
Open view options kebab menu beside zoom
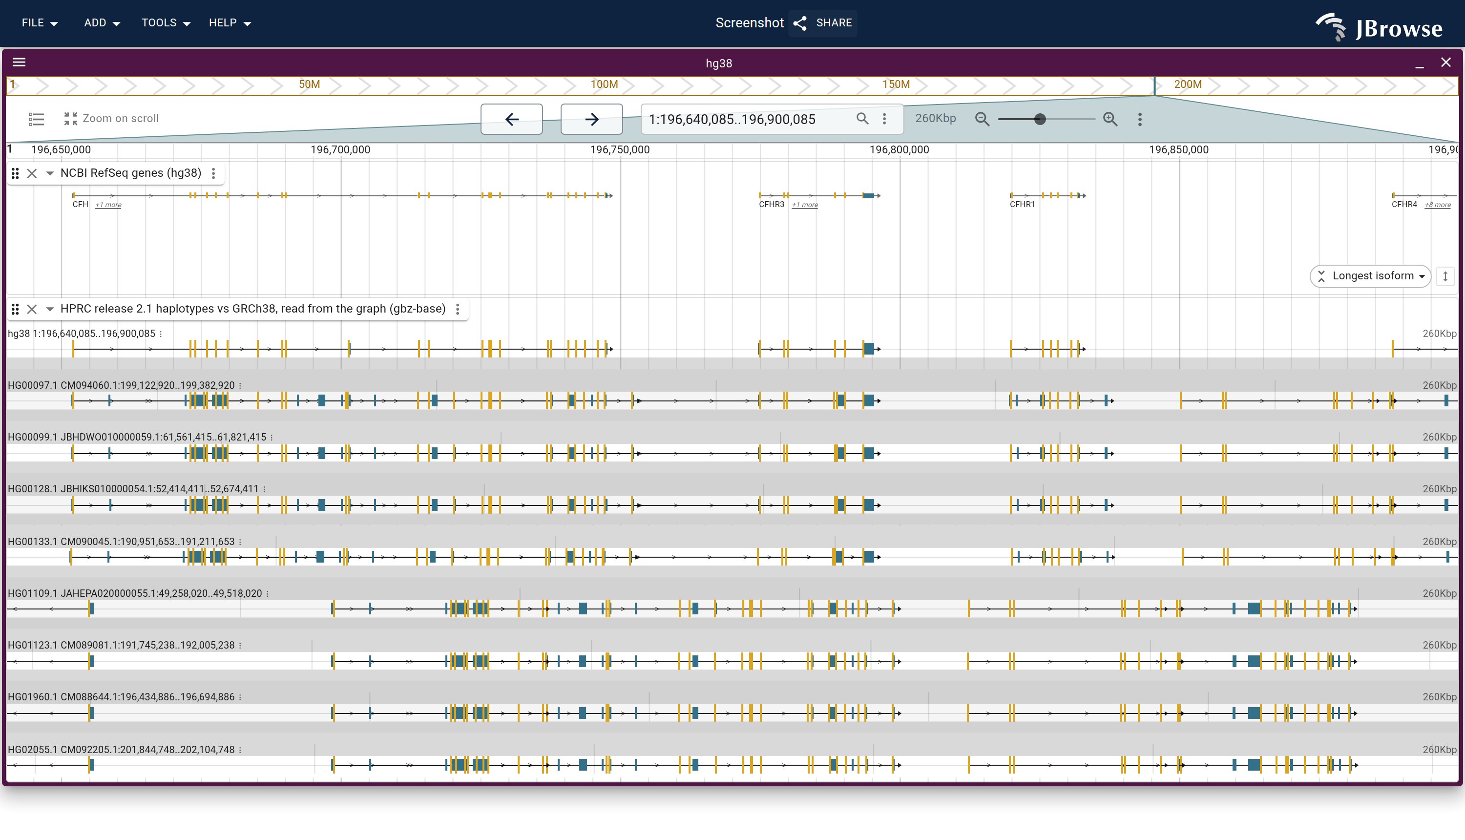tap(1140, 119)
